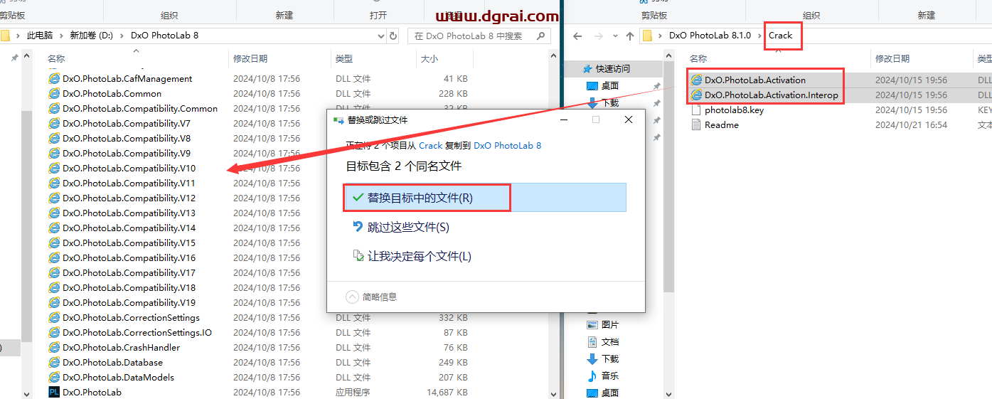992x399 pixels.
Task: Select DxO.PhotoLab.Activation file icon in Crack window
Action: click(696, 80)
